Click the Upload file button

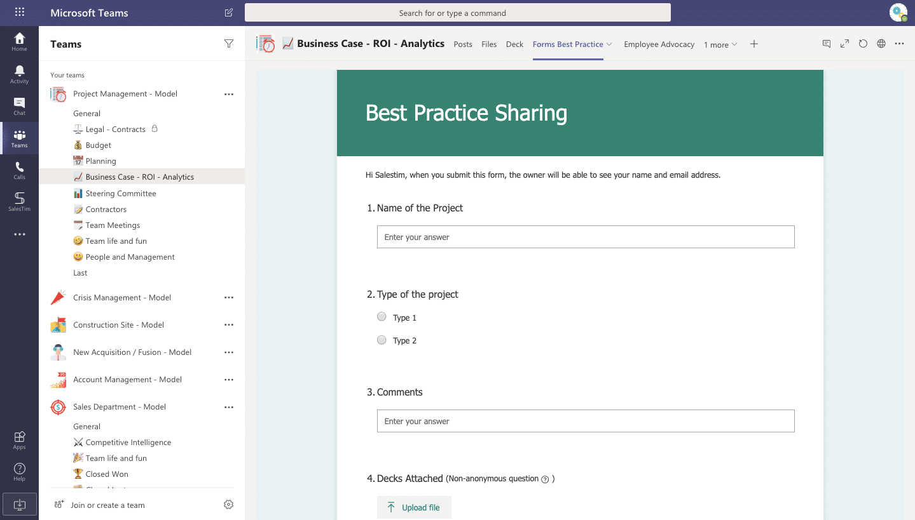click(414, 507)
